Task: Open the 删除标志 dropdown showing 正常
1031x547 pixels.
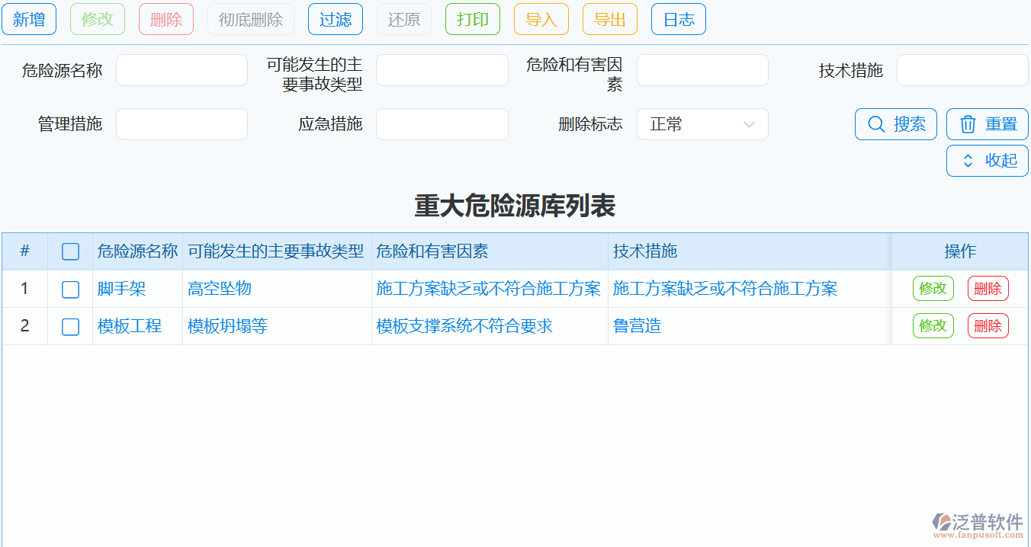Action: [x=702, y=124]
